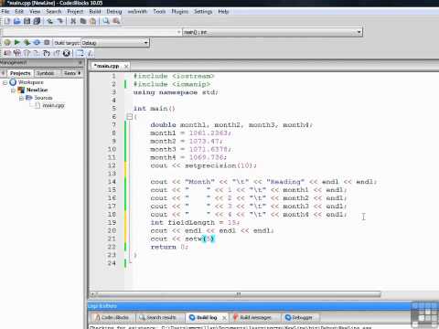Click the Build and run icon
This screenshot has height=329, width=439.
[x=27, y=42]
